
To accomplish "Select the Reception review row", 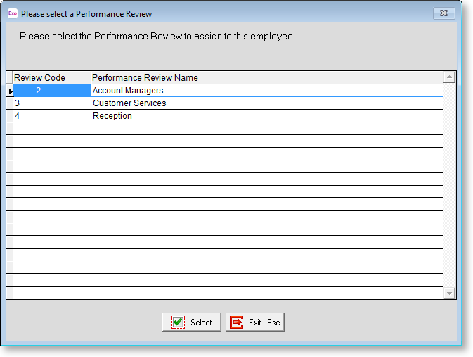I will tap(267, 116).
